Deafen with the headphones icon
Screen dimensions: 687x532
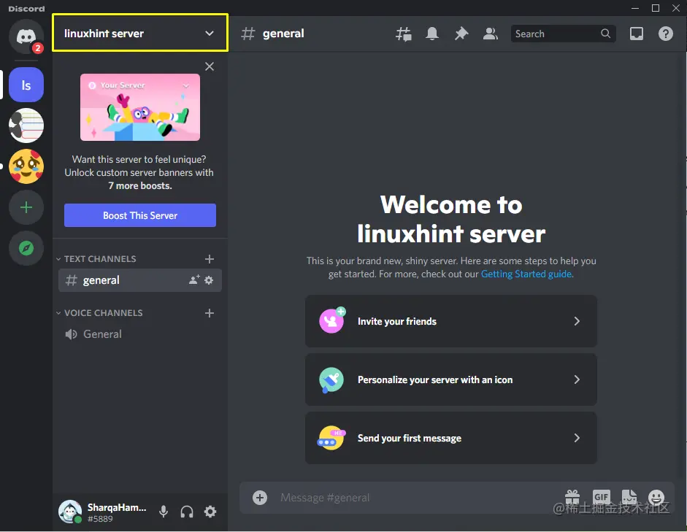187,512
